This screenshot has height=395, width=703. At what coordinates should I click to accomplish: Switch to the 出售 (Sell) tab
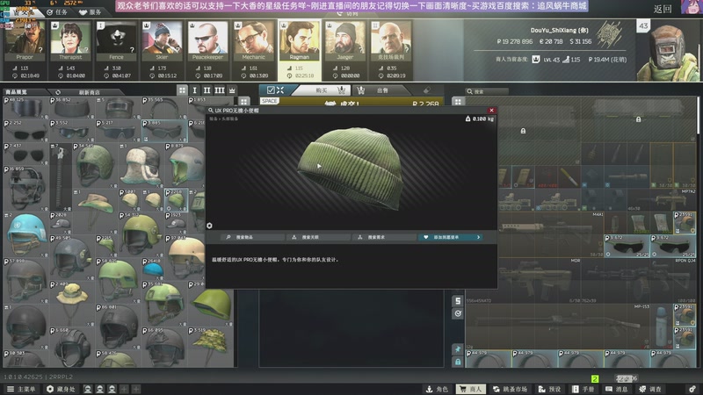pyautogui.click(x=382, y=90)
